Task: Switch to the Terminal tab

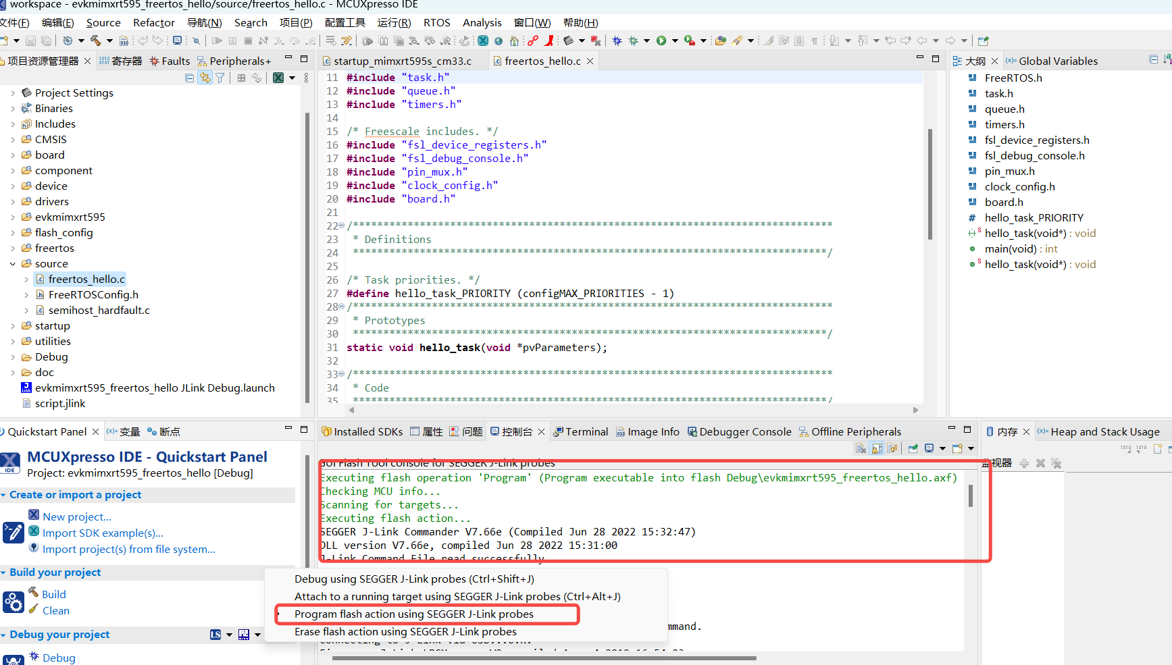Action: pos(586,431)
